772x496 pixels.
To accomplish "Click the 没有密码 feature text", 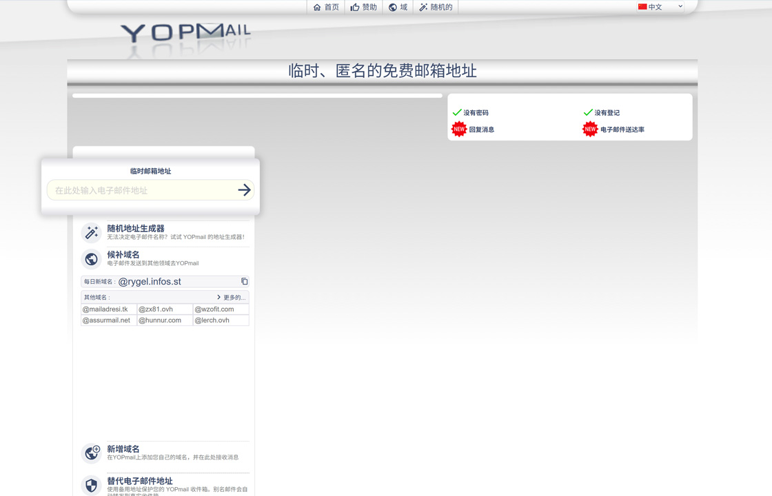I will [476, 113].
